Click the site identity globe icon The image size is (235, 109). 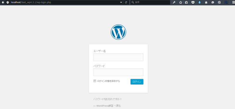(8, 2)
